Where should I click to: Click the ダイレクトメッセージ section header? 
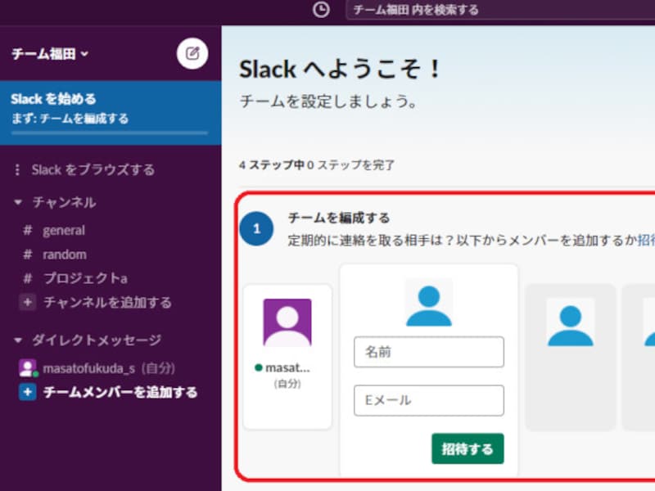click(97, 340)
